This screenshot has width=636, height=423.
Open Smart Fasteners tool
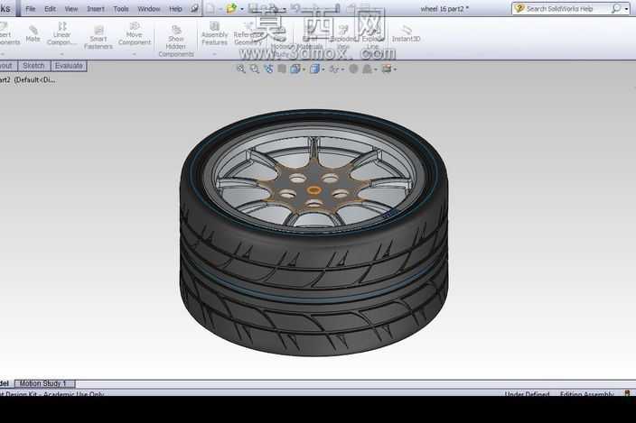coord(98,37)
